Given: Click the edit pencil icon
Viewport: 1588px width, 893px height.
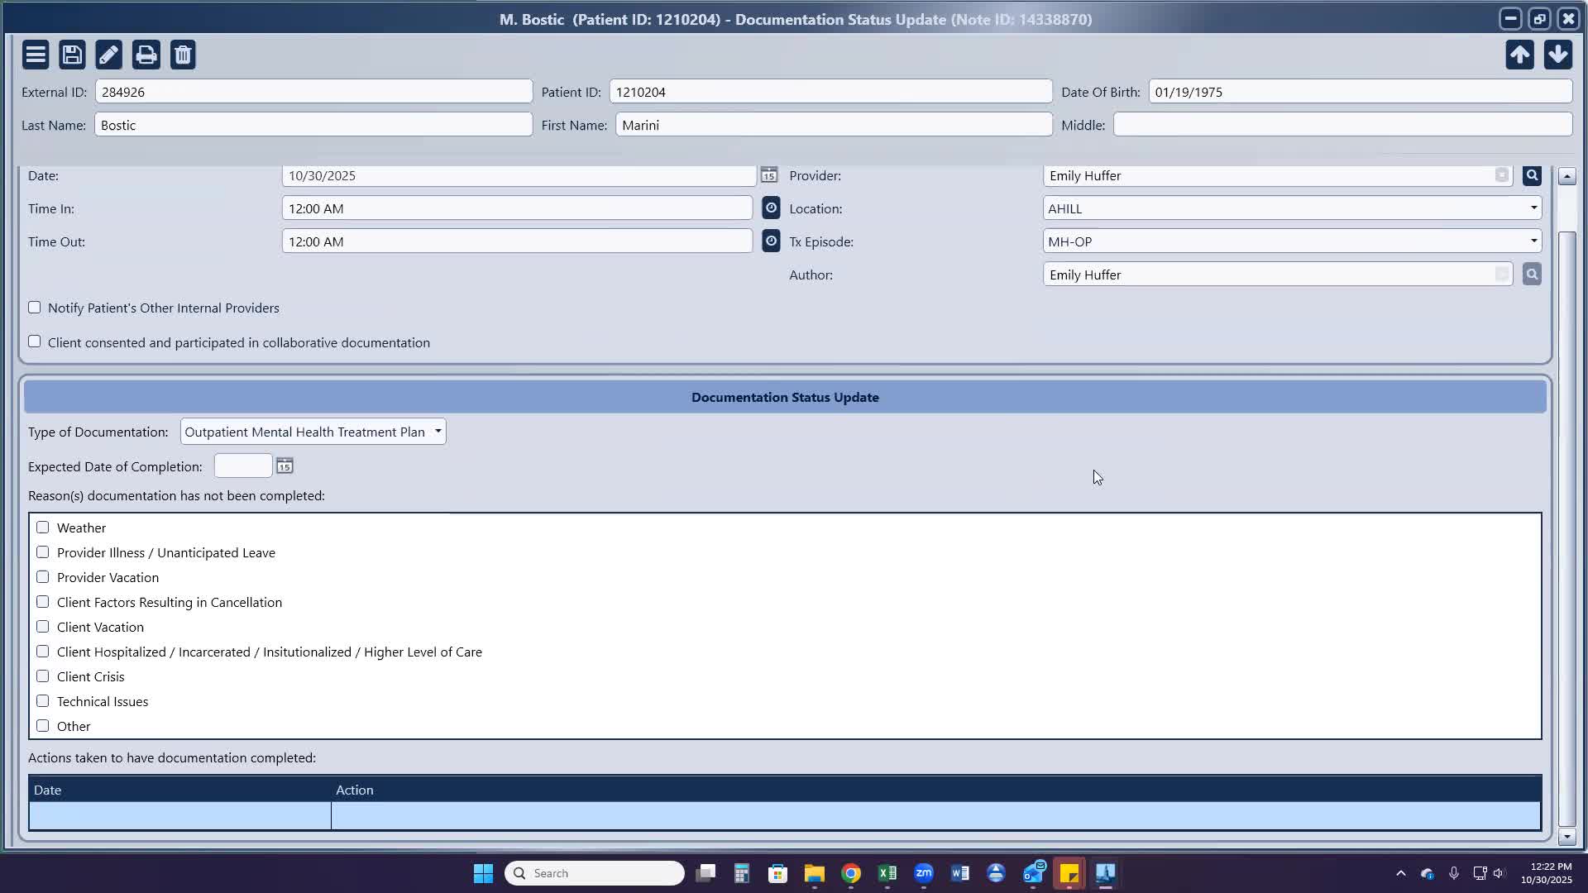Looking at the screenshot, I should 108,55.
